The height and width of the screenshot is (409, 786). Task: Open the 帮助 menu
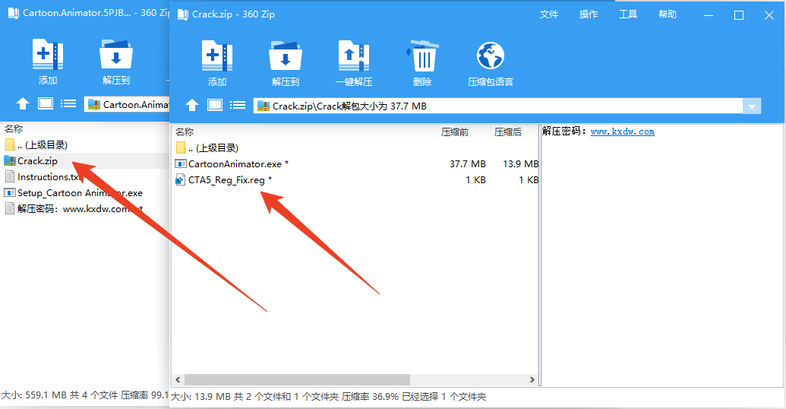668,14
